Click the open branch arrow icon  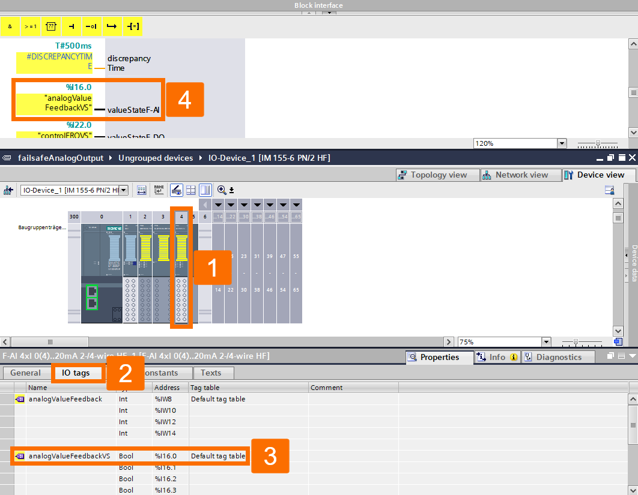pos(111,26)
